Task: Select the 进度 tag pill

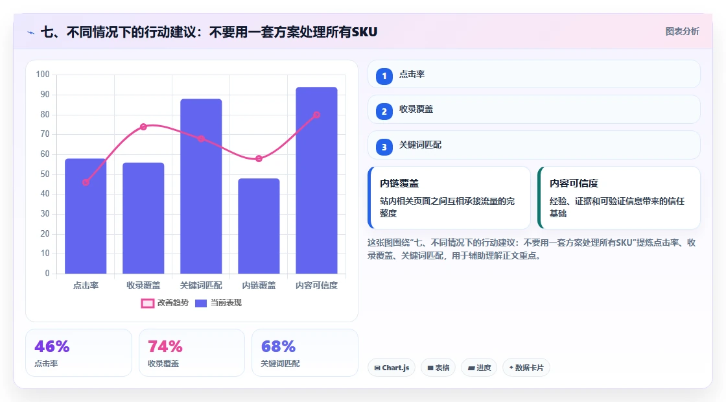Action: pos(479,368)
